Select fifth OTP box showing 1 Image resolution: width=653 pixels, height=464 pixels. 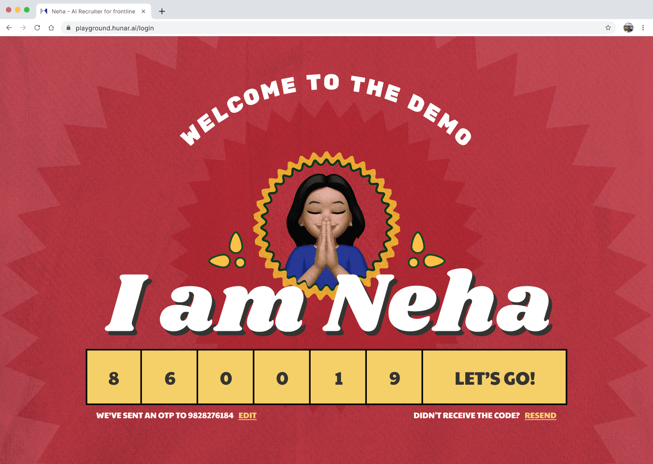point(338,377)
